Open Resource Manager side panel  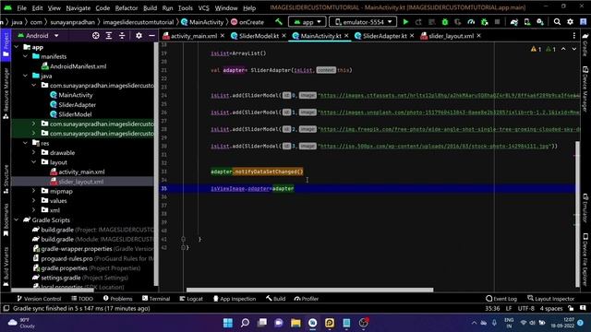tap(6, 93)
